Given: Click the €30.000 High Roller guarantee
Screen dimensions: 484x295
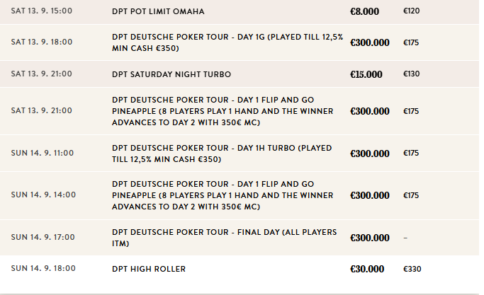Looking at the screenshot, I should (x=367, y=269).
